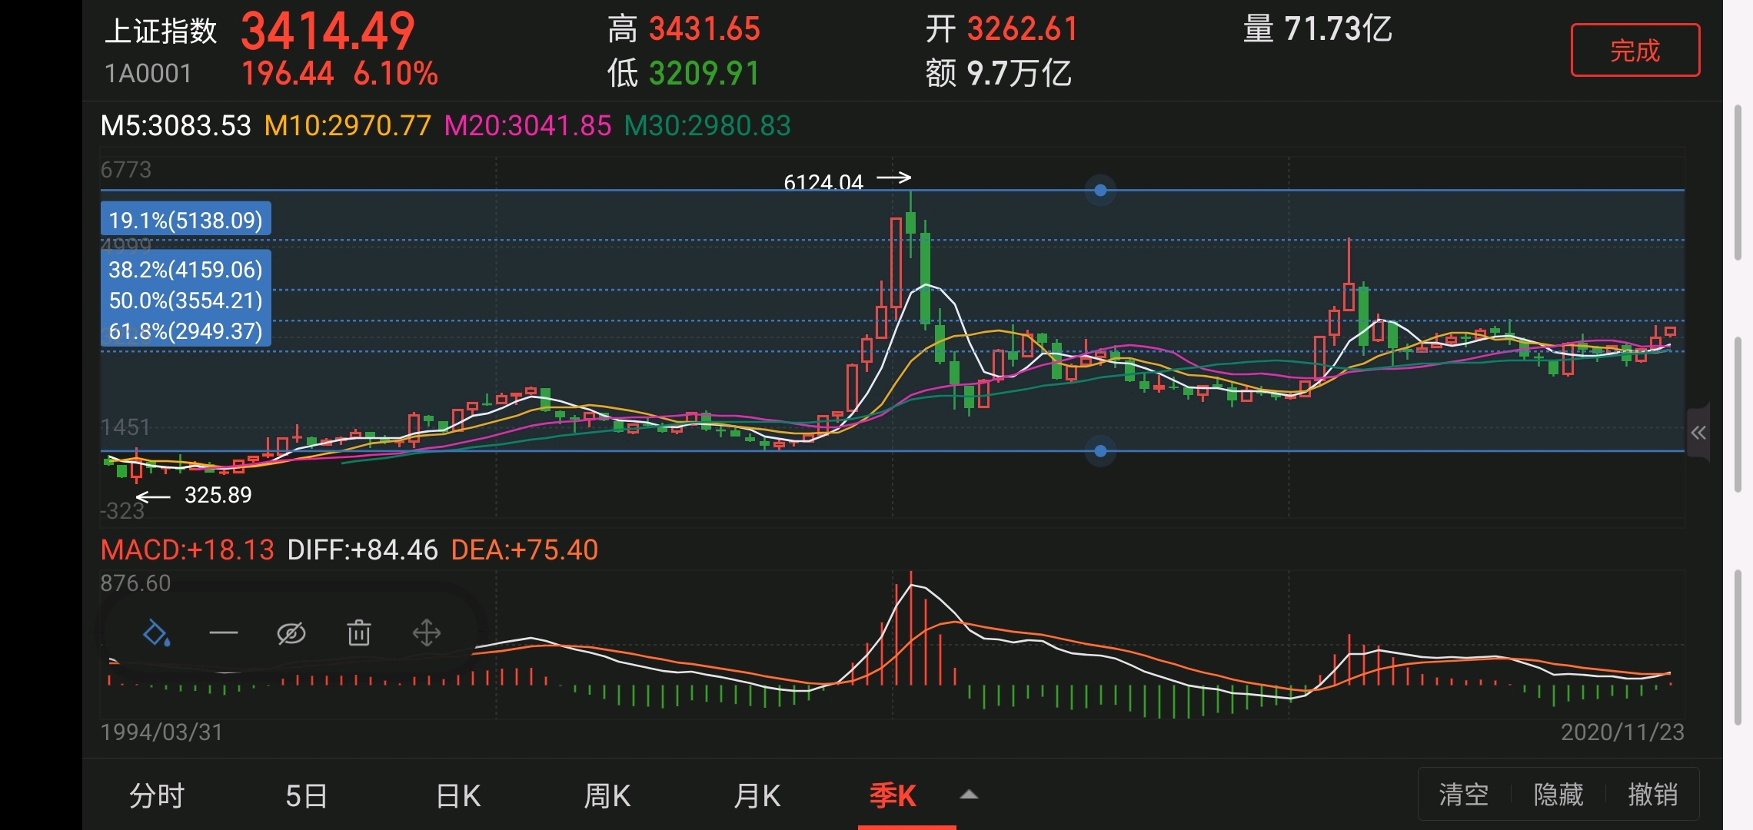The image size is (1753, 830).
Task: Tap 隐藏 to hide drawings
Action: (x=1558, y=795)
